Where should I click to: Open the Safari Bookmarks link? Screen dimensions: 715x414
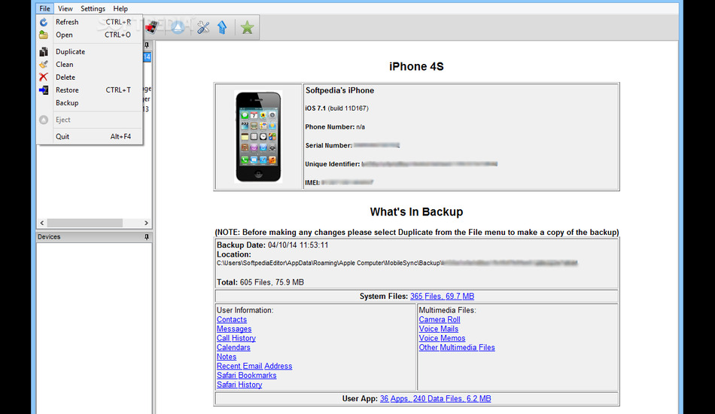point(247,376)
